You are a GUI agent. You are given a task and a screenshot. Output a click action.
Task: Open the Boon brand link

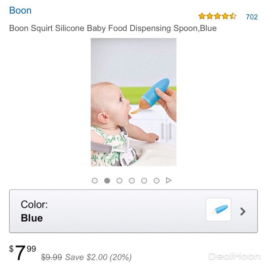[x=20, y=11]
